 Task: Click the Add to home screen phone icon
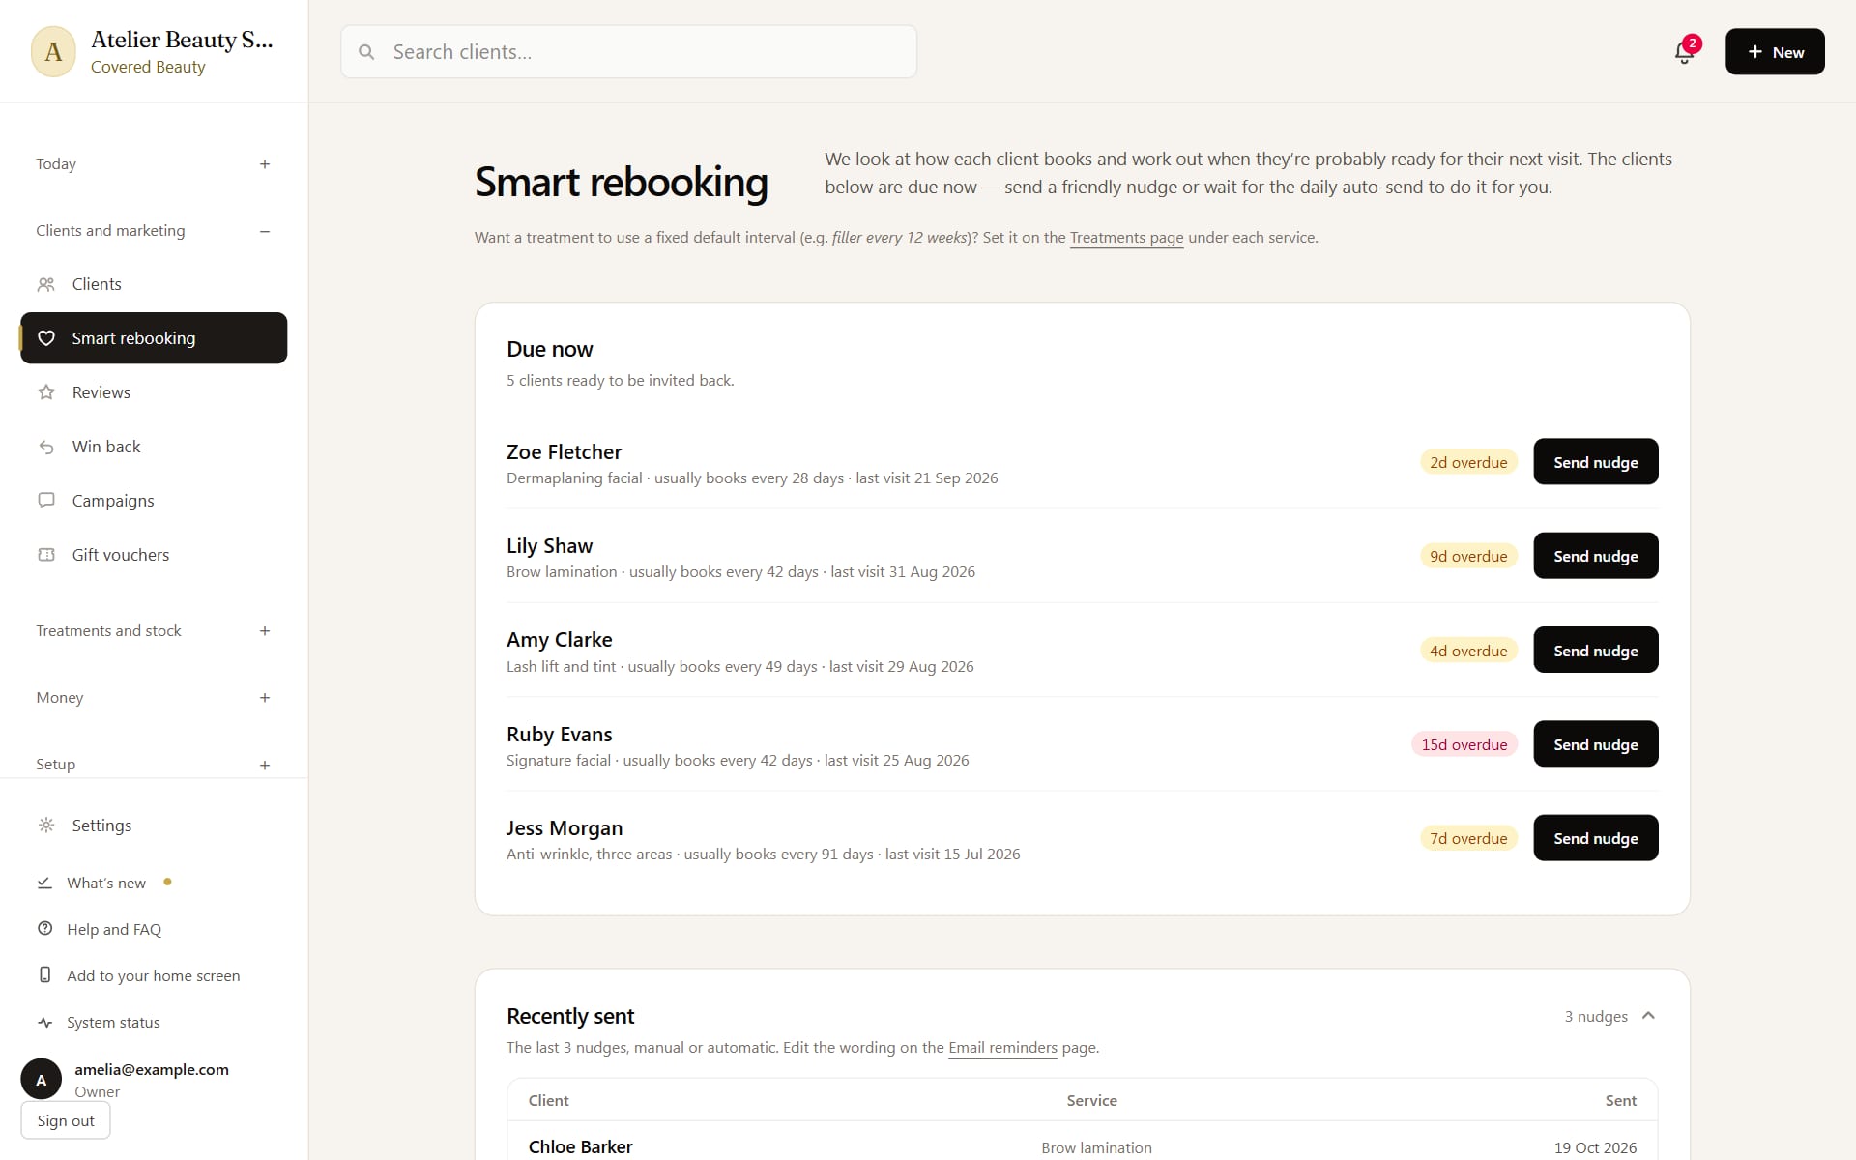[x=44, y=975]
